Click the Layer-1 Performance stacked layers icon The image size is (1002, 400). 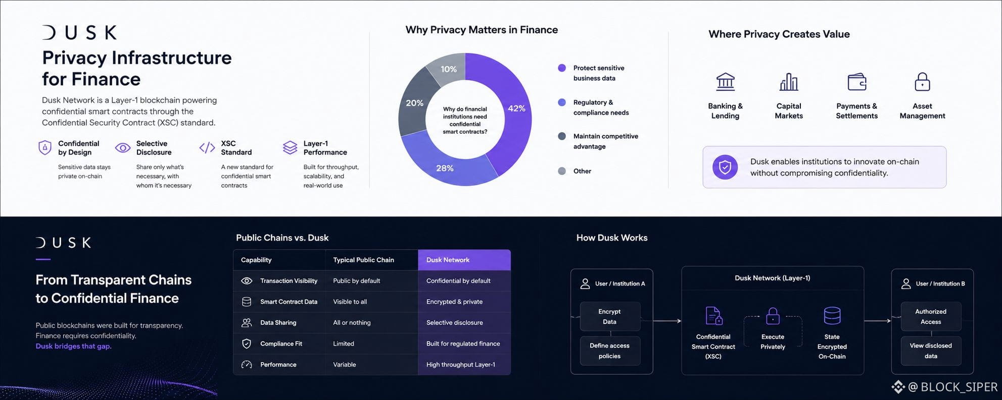pos(290,148)
